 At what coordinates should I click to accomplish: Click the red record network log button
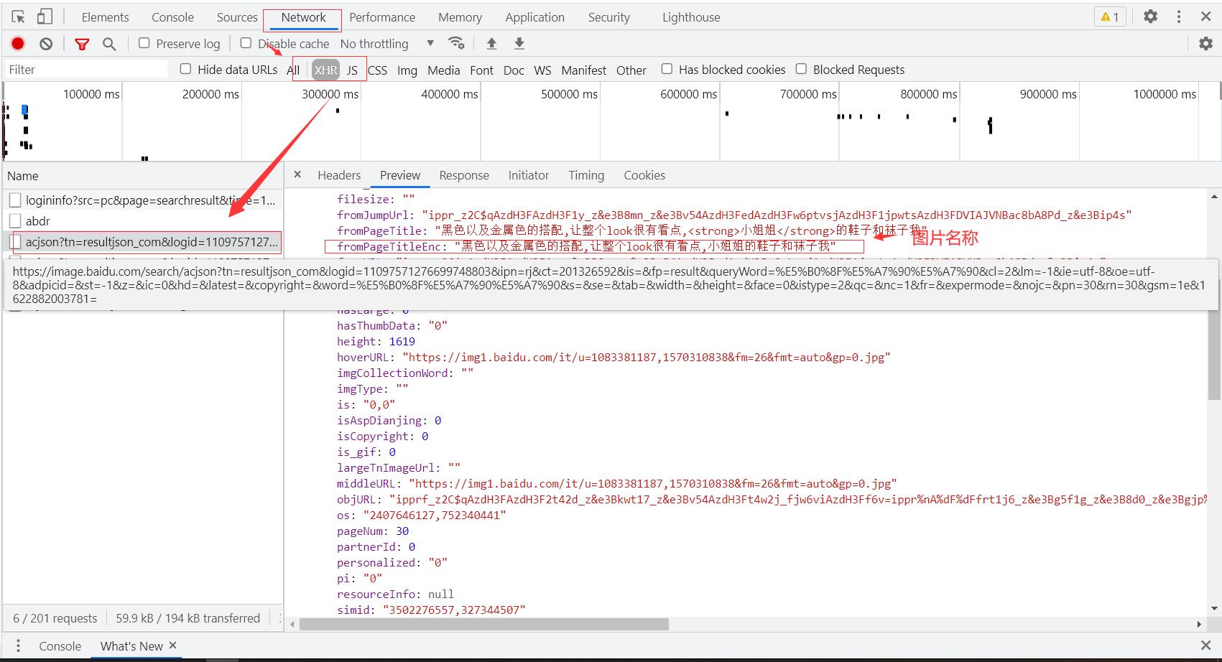coord(18,44)
